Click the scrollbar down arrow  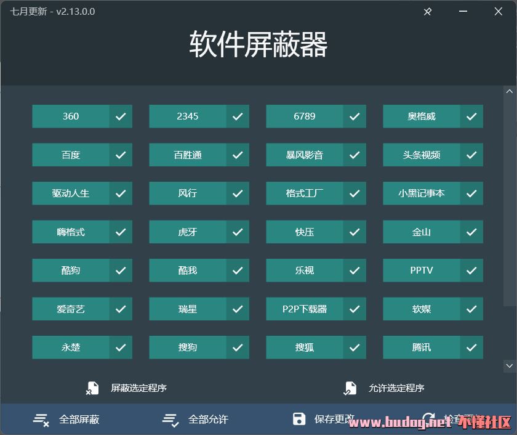tap(510, 366)
